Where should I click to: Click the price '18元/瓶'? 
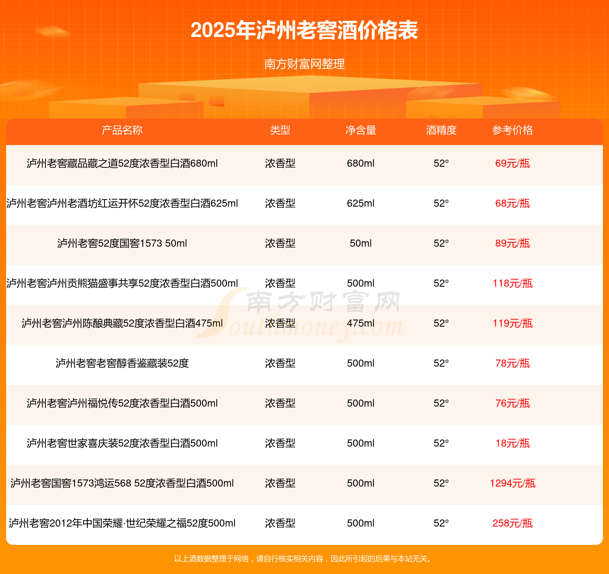point(513,443)
